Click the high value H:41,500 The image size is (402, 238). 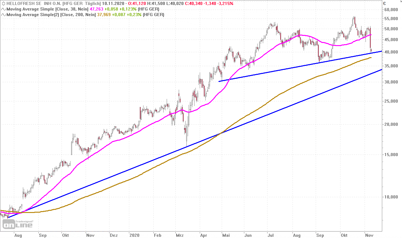pyautogui.click(x=156, y=4)
